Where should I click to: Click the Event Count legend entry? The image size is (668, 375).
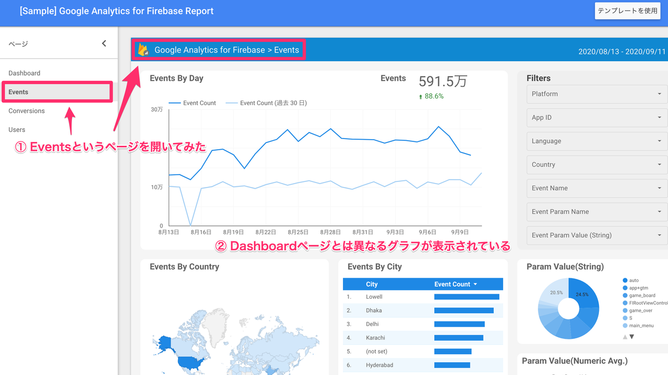click(x=192, y=103)
